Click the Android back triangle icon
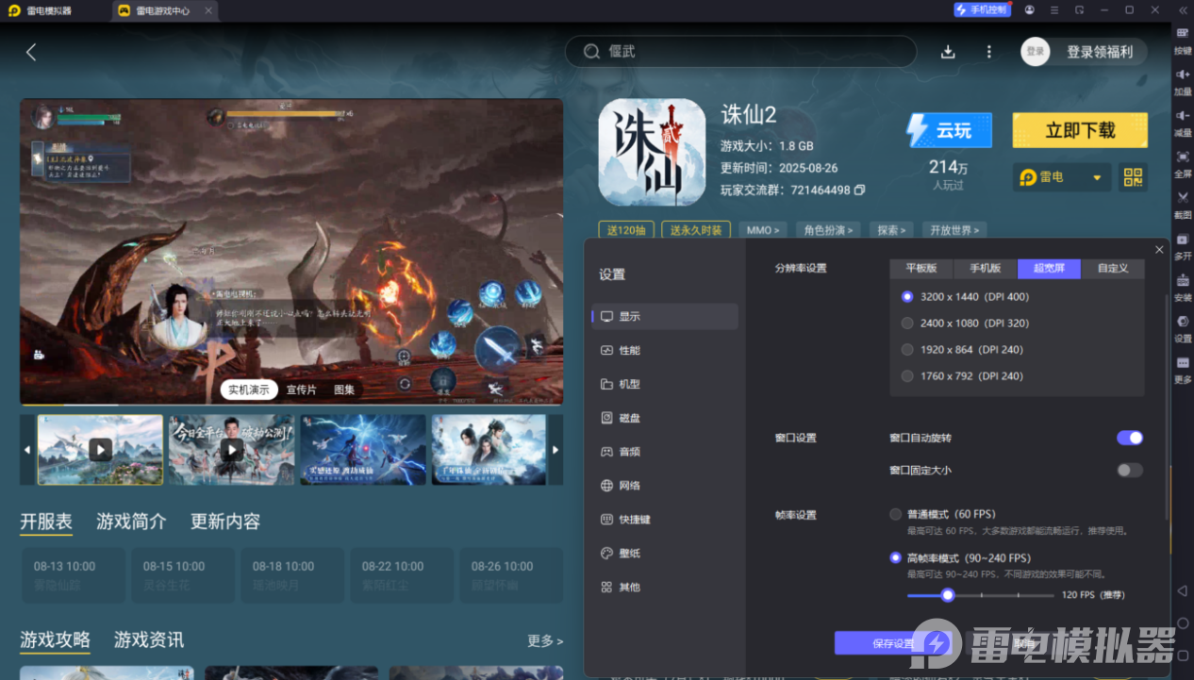The height and width of the screenshot is (680, 1194). click(1183, 590)
